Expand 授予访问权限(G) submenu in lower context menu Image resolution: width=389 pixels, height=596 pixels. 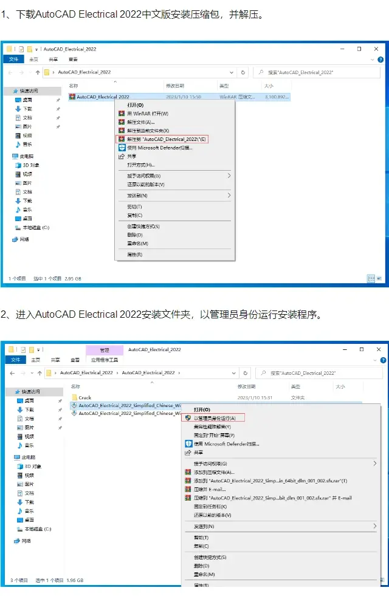tap(375, 464)
